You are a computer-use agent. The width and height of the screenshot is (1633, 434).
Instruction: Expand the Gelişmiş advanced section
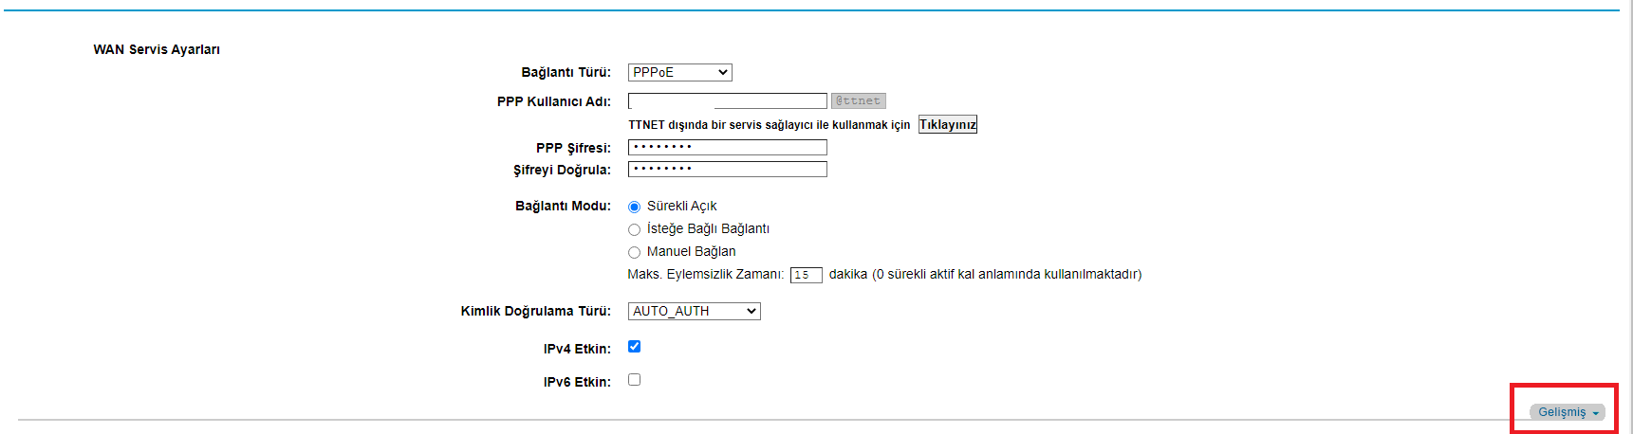tap(1568, 412)
